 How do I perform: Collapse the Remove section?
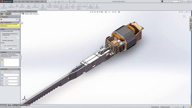click(19, 29)
